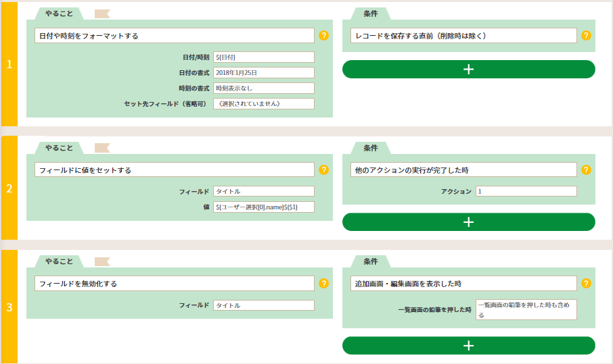Click the memo flag icon in row 3
Screen dimensions: 613x364
(102, 262)
